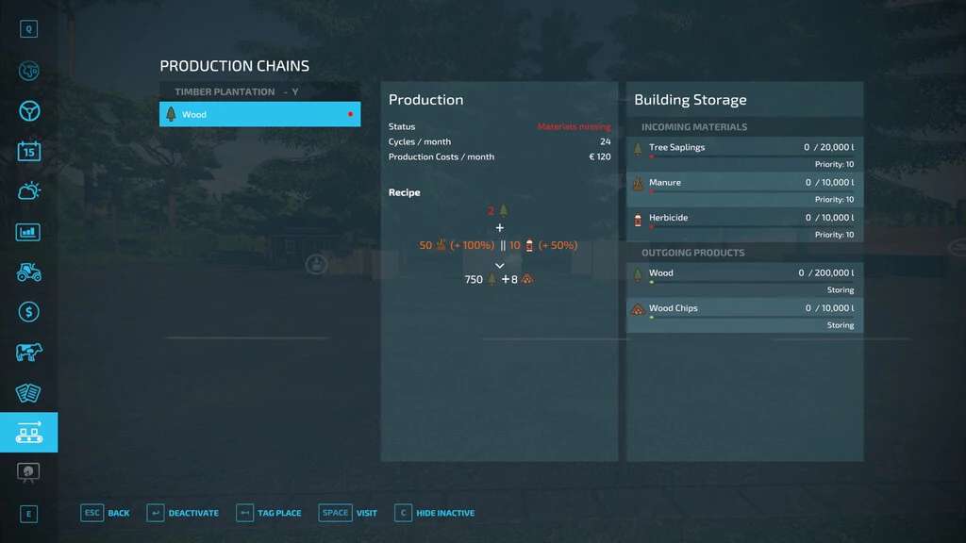This screenshot has height=543, width=966.
Task: Open the tractor vehicles page
Action: coord(29,271)
